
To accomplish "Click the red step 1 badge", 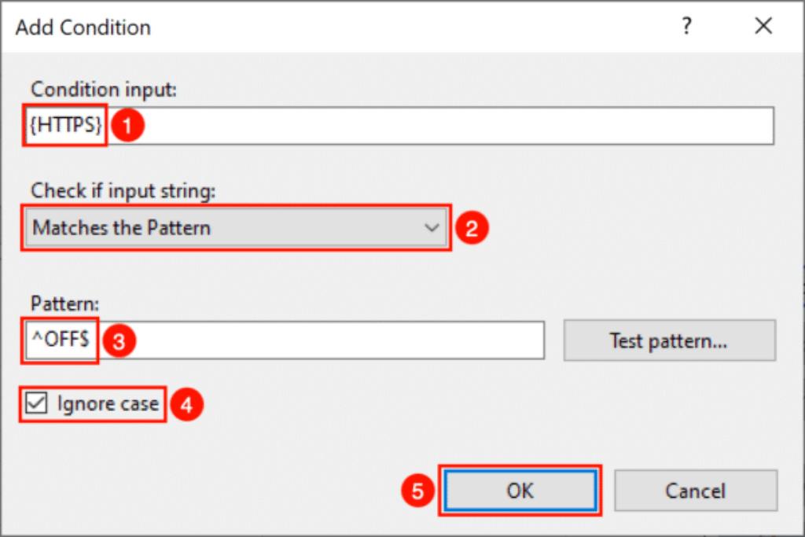I will pyautogui.click(x=127, y=125).
